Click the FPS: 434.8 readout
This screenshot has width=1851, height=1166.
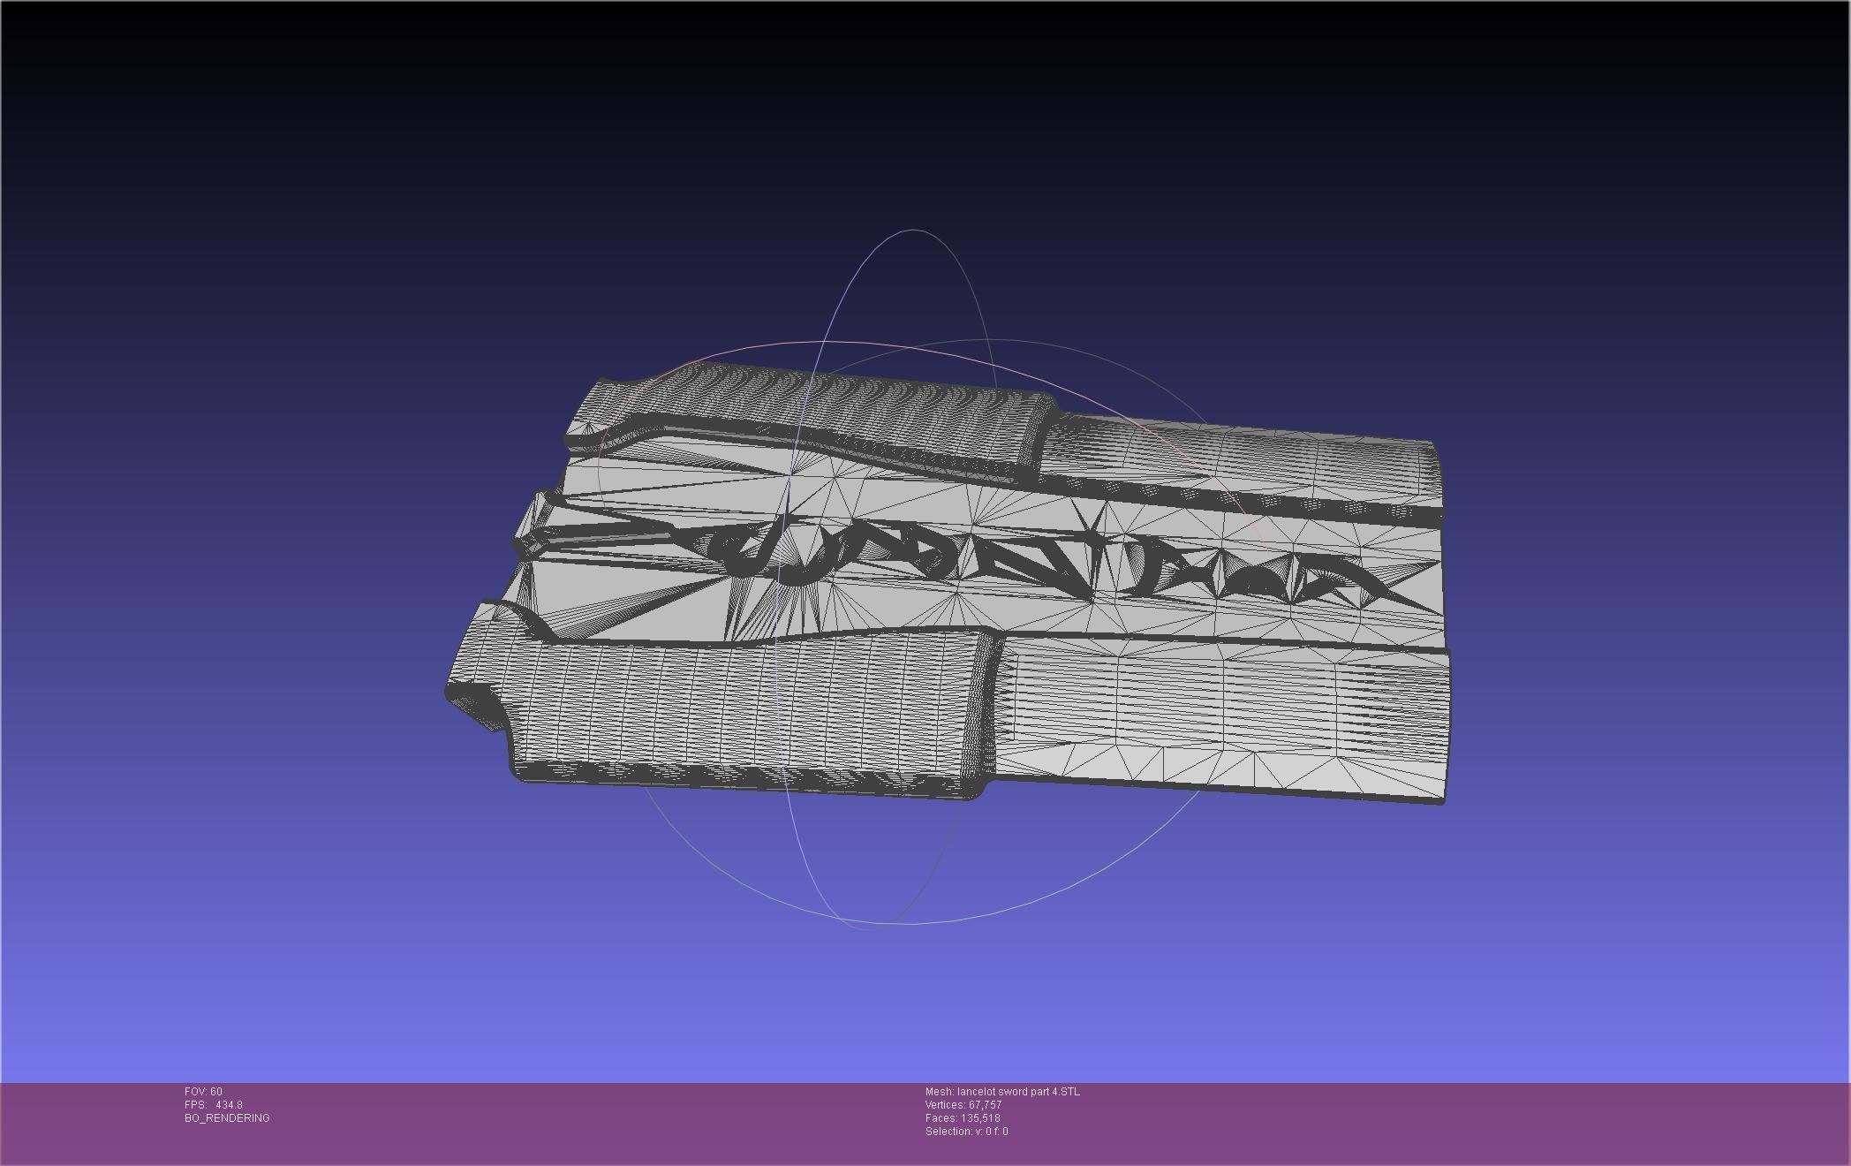point(214,1105)
